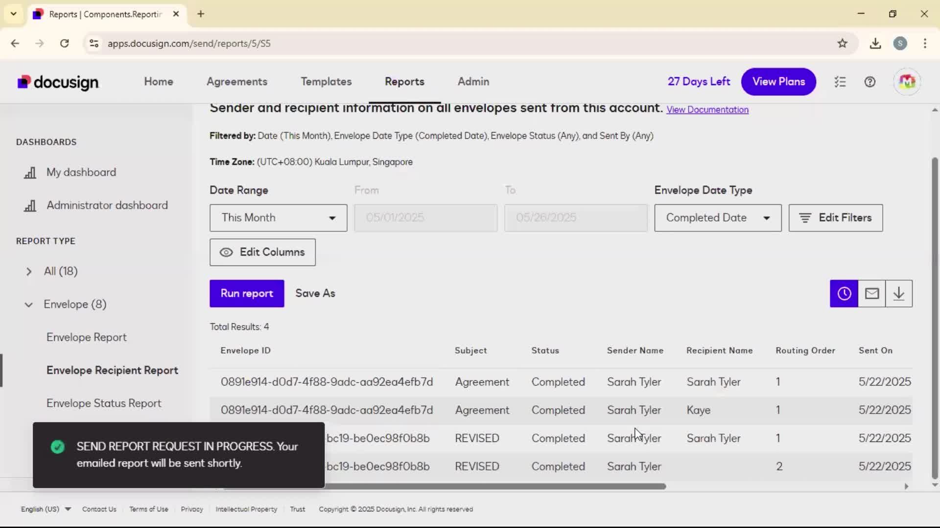Image resolution: width=940 pixels, height=528 pixels.
Task: Reload the page
Action: click(x=64, y=44)
